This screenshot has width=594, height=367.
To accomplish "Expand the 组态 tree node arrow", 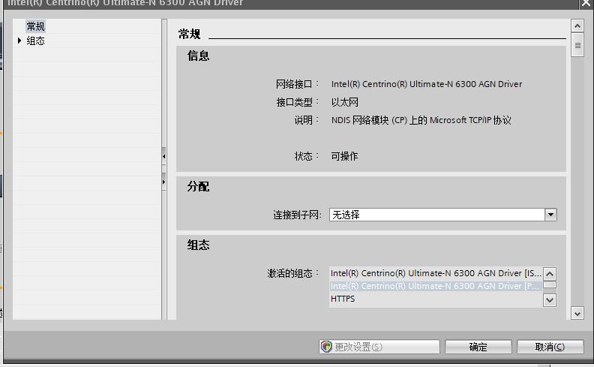I will point(19,41).
